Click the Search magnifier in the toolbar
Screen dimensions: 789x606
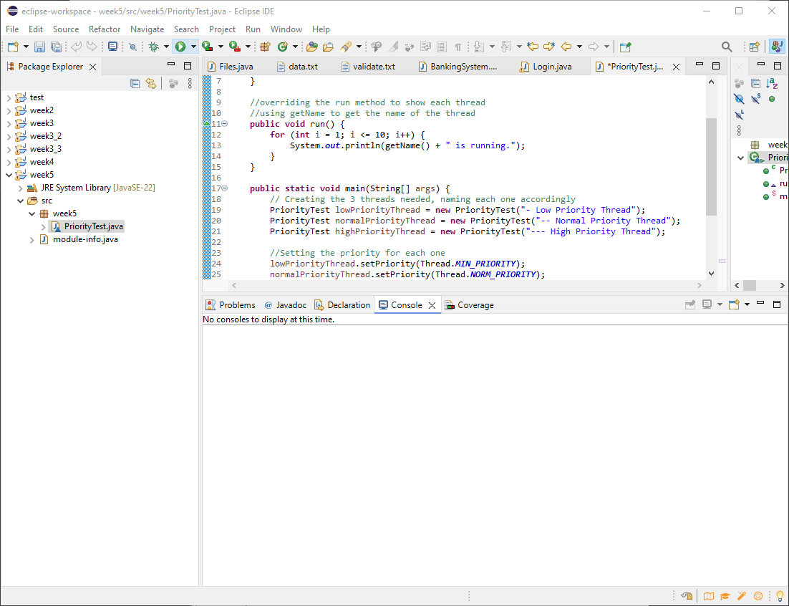(x=727, y=47)
